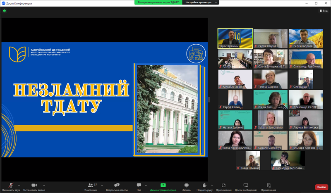Click muted mic icon on Наталя Дьоміна tile

point(221,127)
